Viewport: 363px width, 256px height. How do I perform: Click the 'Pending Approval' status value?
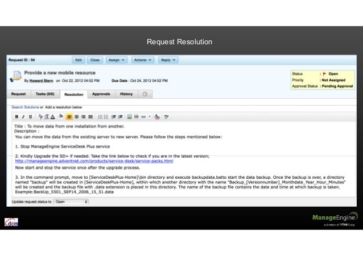click(x=337, y=86)
